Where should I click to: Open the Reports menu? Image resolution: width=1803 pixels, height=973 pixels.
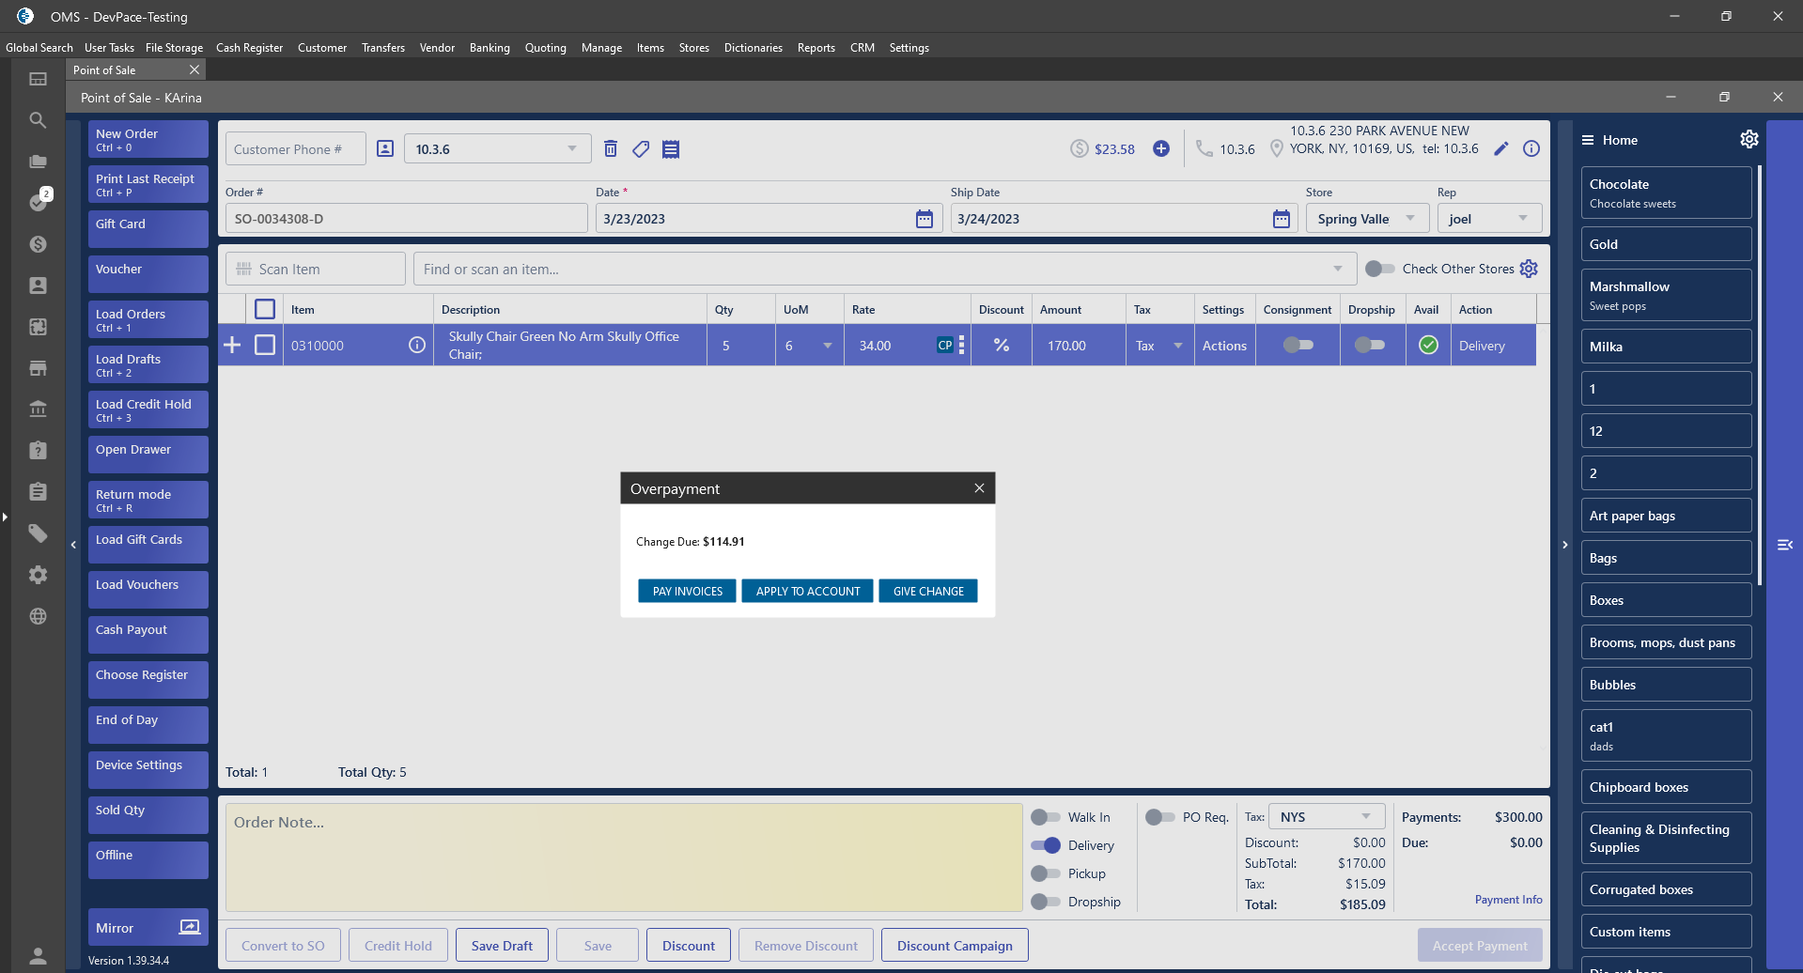coord(816,48)
